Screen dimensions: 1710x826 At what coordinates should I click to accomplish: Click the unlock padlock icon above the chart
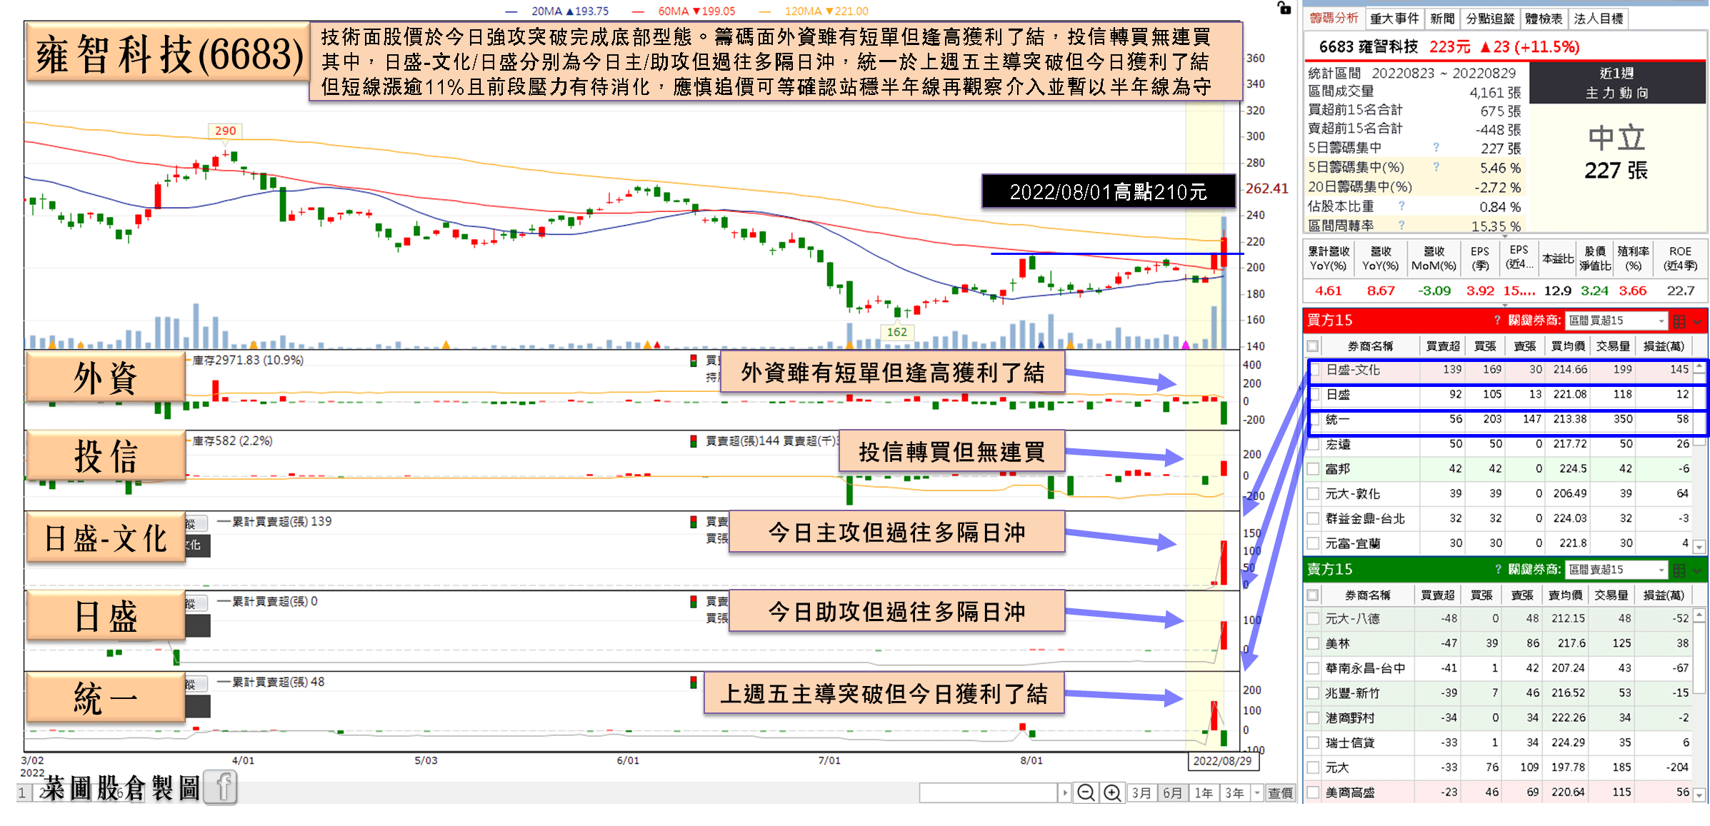tap(1284, 8)
